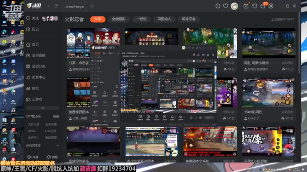Image resolution: width=307 pixels, height=172 pixels.
Task: Click the back arrow in Douyu header
Action: tap(49, 6)
